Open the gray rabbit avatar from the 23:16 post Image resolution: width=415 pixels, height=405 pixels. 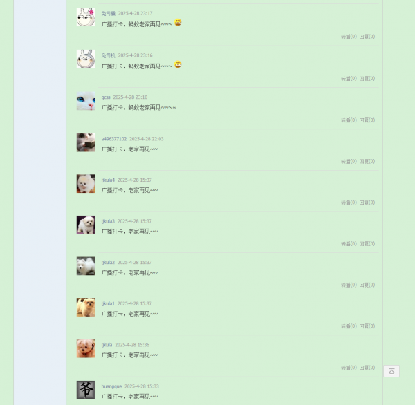click(86, 59)
